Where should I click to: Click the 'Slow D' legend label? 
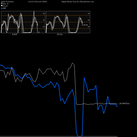(5, 4)
